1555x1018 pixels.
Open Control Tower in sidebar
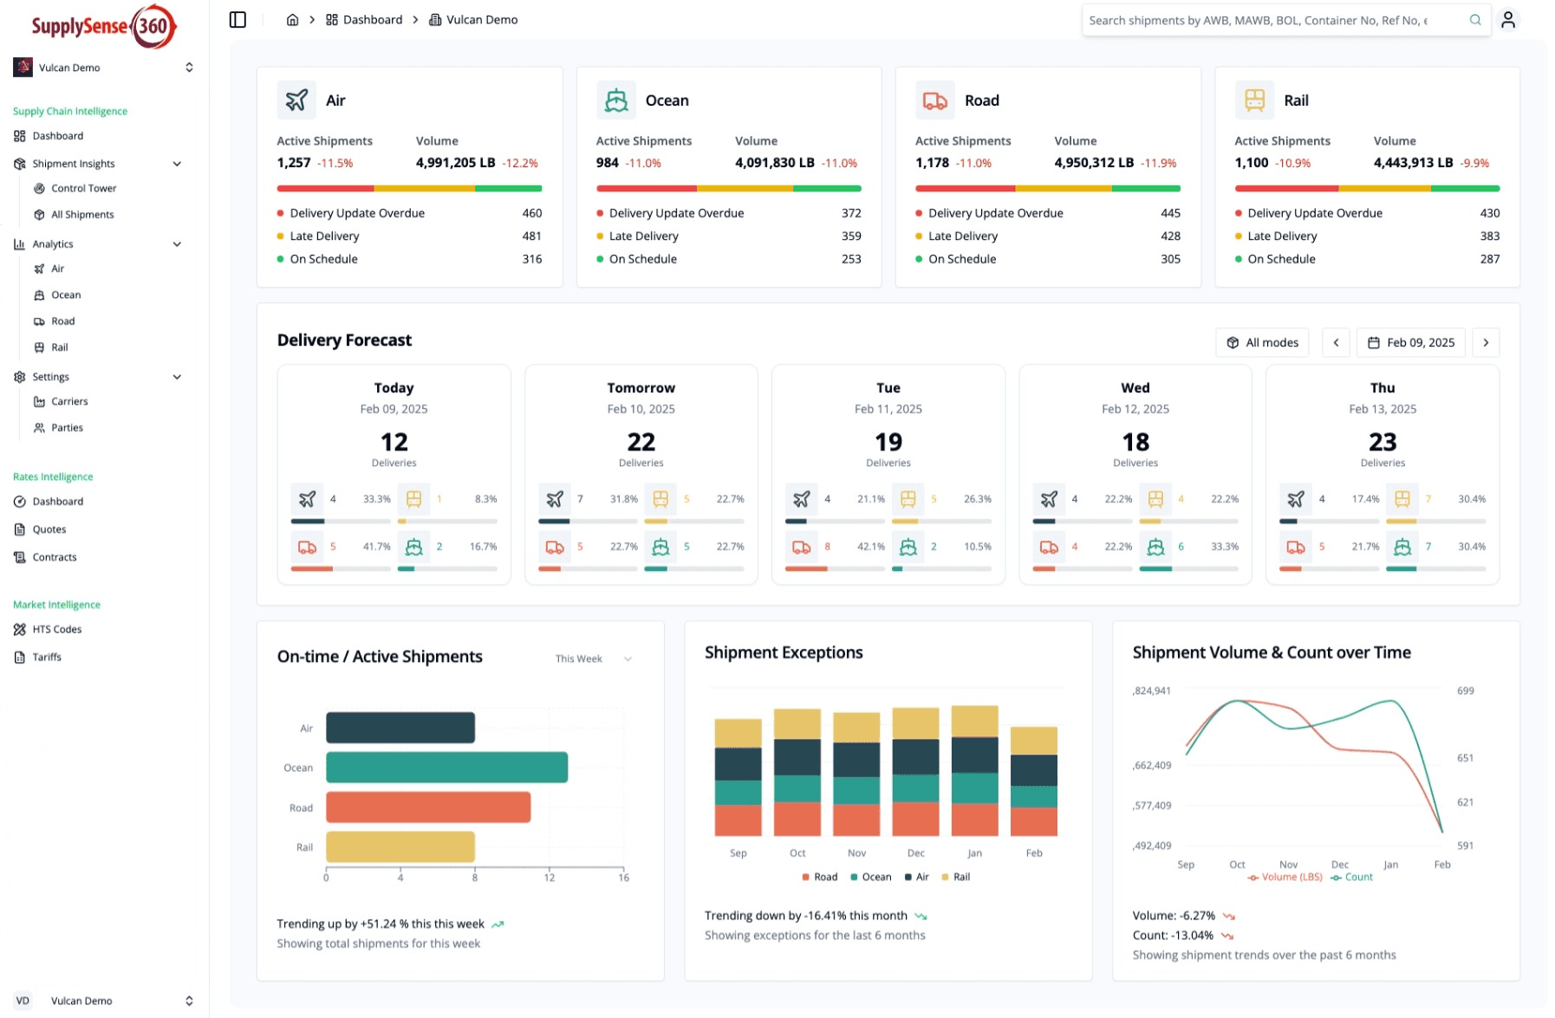point(83,188)
